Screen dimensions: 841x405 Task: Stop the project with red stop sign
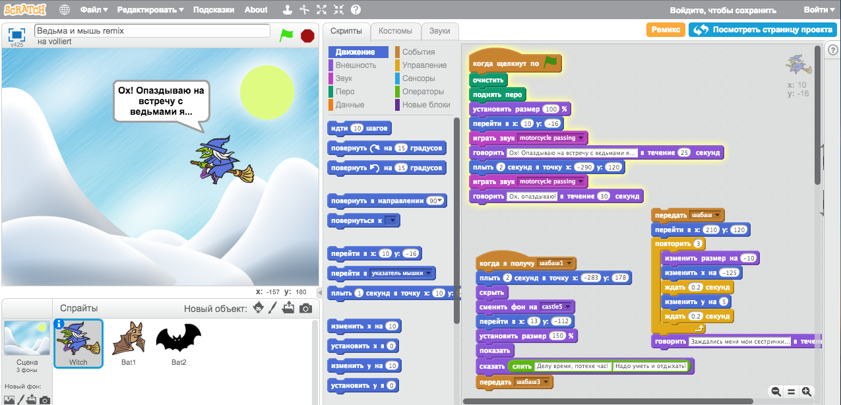[x=307, y=36]
